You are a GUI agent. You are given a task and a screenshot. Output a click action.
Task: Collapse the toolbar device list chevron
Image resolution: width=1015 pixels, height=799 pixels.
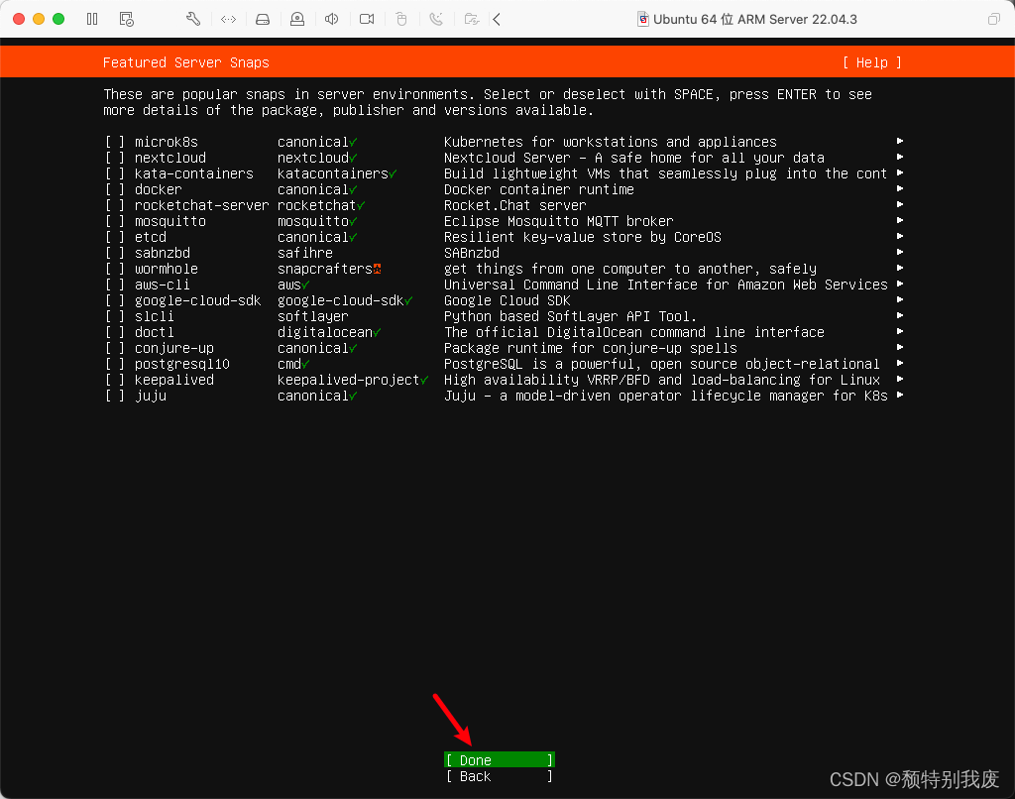click(498, 20)
